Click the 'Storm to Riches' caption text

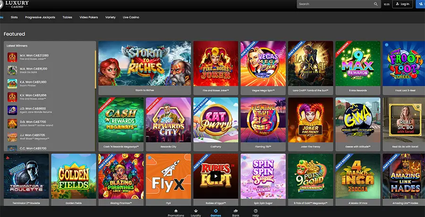click(145, 90)
